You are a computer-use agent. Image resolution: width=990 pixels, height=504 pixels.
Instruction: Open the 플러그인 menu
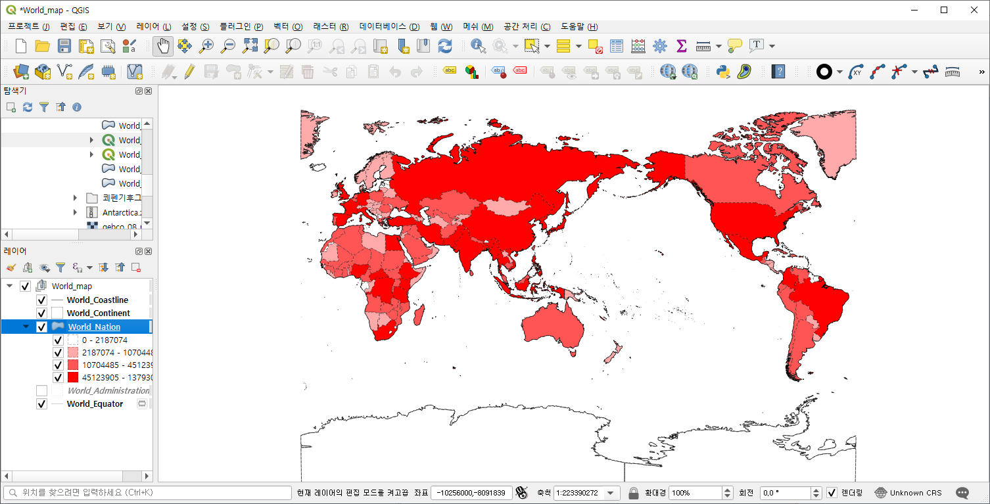(241, 27)
